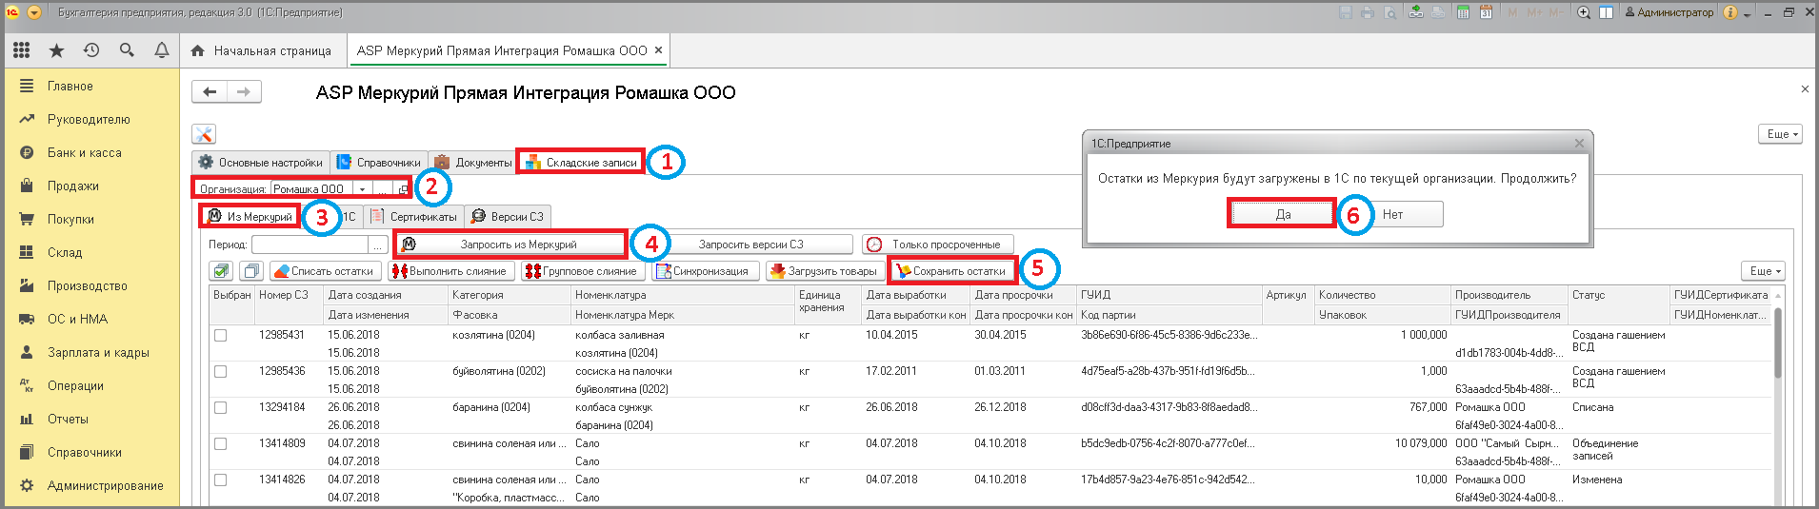The image size is (1819, 509).
Task: Switch to 'Начальная страница' tab
Action: 261,50
